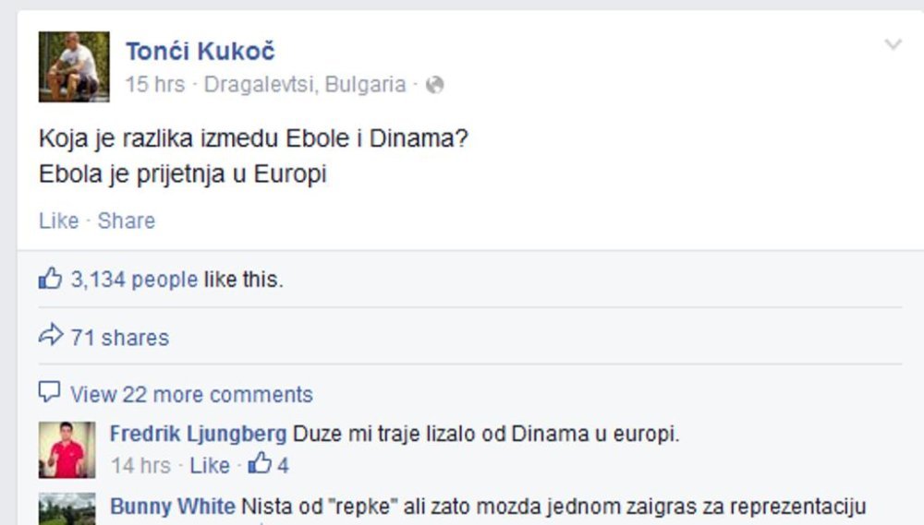Click the 15 hrs post timestamp
Viewport: 924px width, 525px height.
point(155,85)
